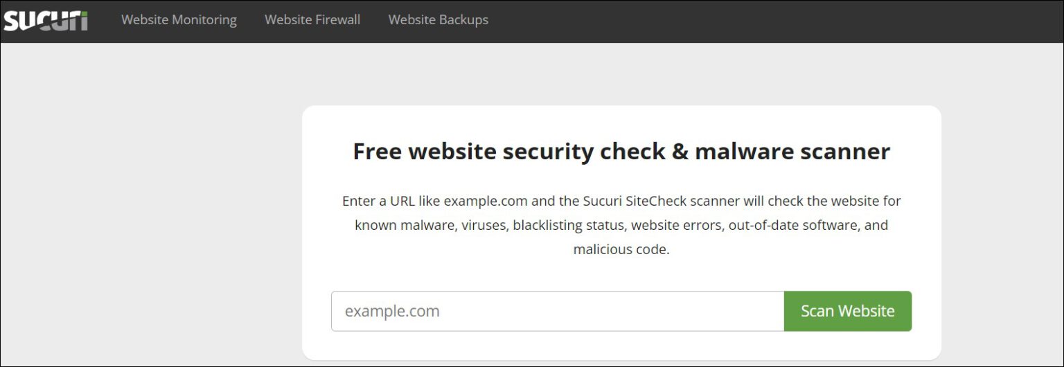The image size is (1064, 367).
Task: Select the Website Firewall navigation link
Action: tap(312, 20)
